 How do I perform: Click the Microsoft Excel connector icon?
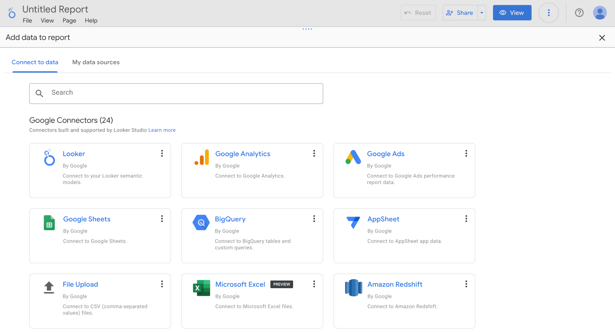click(x=201, y=288)
